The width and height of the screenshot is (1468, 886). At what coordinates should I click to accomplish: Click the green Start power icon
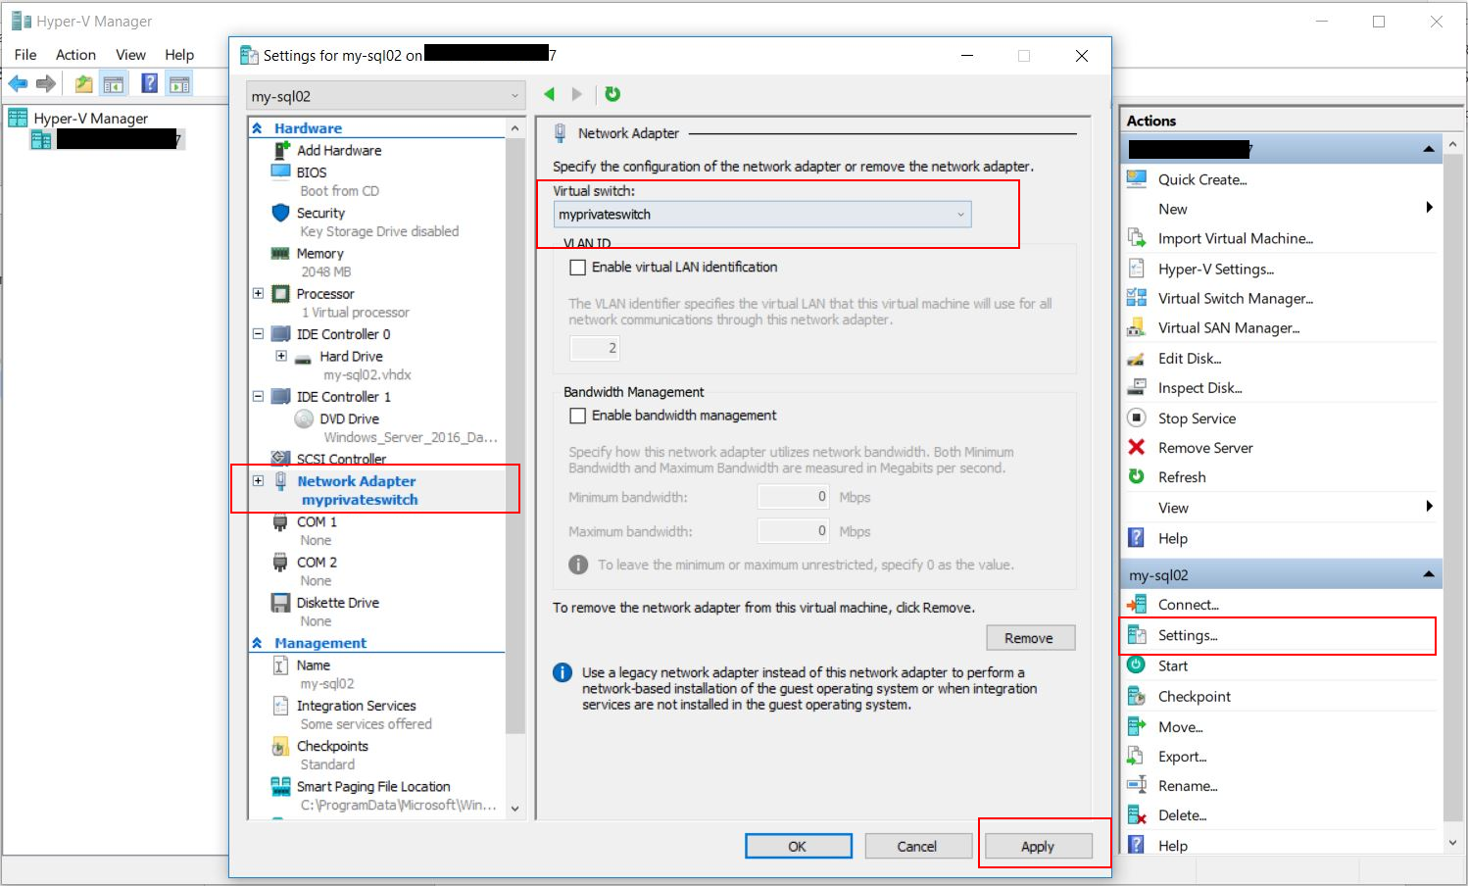1137,665
